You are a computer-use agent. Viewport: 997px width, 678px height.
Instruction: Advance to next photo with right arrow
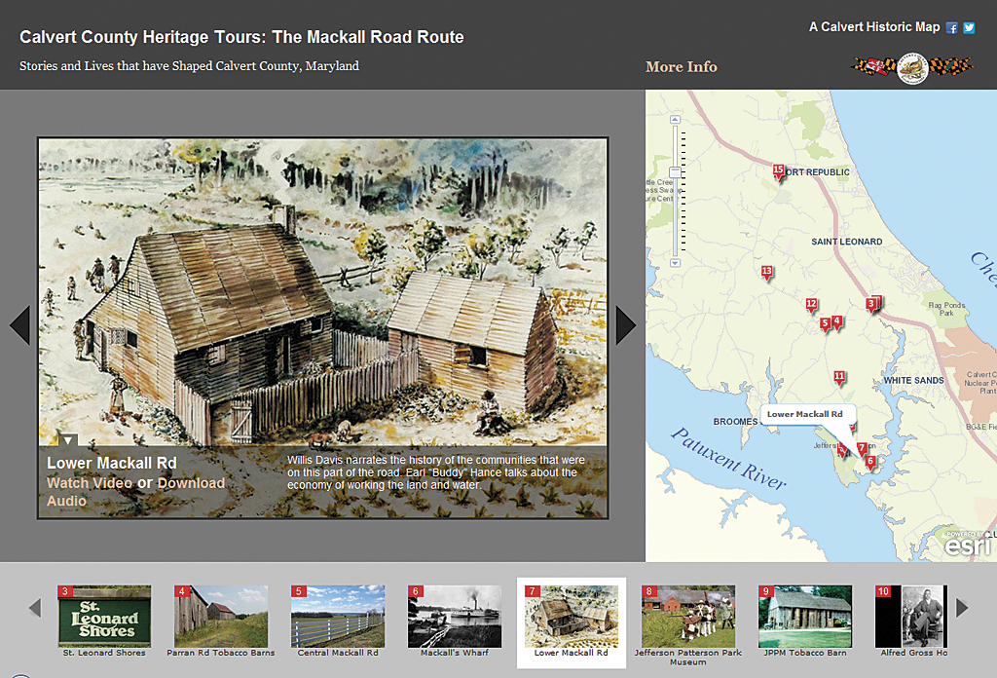[626, 325]
